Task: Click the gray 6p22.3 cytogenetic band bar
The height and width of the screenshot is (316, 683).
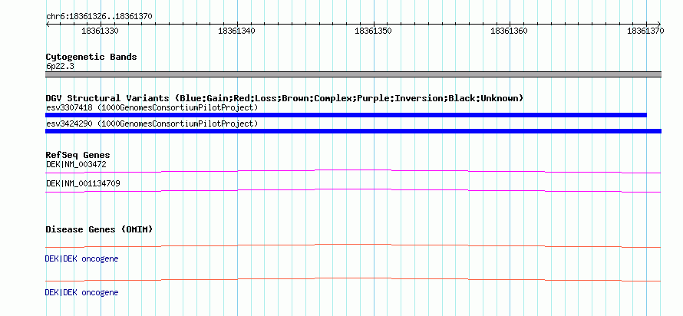Action: (353, 74)
